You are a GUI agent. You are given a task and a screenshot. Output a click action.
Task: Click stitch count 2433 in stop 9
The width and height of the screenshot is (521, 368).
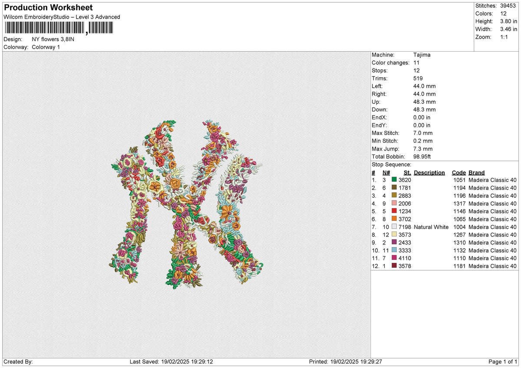405,242
